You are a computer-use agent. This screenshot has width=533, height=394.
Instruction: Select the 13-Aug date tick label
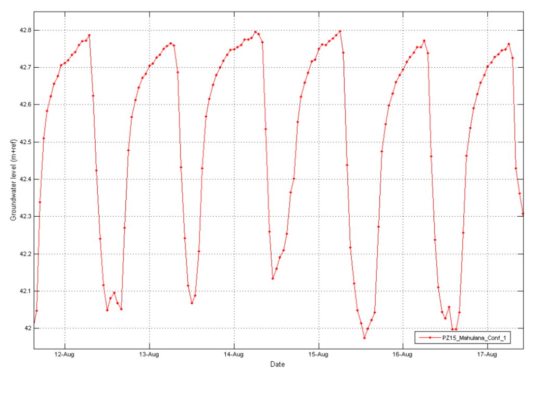(149, 354)
